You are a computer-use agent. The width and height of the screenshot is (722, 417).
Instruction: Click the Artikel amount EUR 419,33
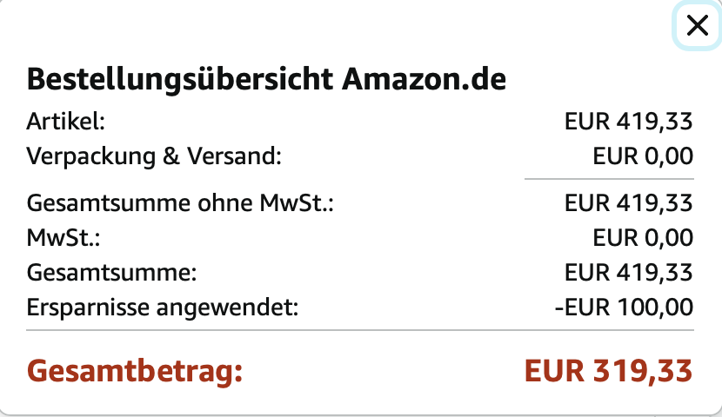(x=628, y=122)
